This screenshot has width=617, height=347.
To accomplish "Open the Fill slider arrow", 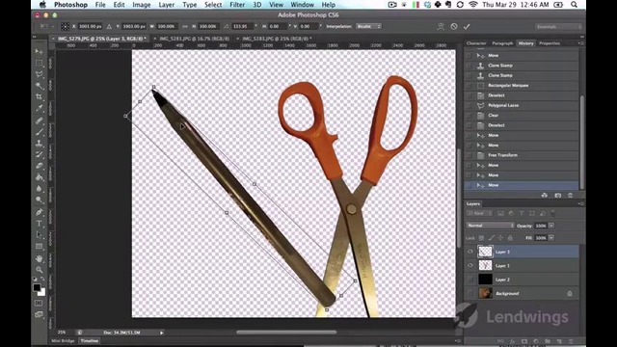I will click(551, 238).
